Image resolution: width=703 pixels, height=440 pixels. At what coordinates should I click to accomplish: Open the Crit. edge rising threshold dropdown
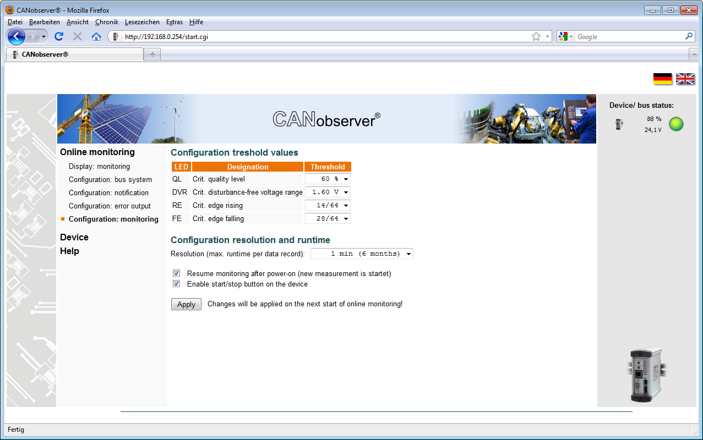pos(328,205)
